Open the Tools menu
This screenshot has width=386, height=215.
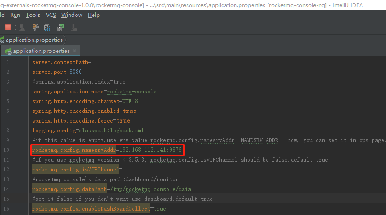[x=33, y=15]
